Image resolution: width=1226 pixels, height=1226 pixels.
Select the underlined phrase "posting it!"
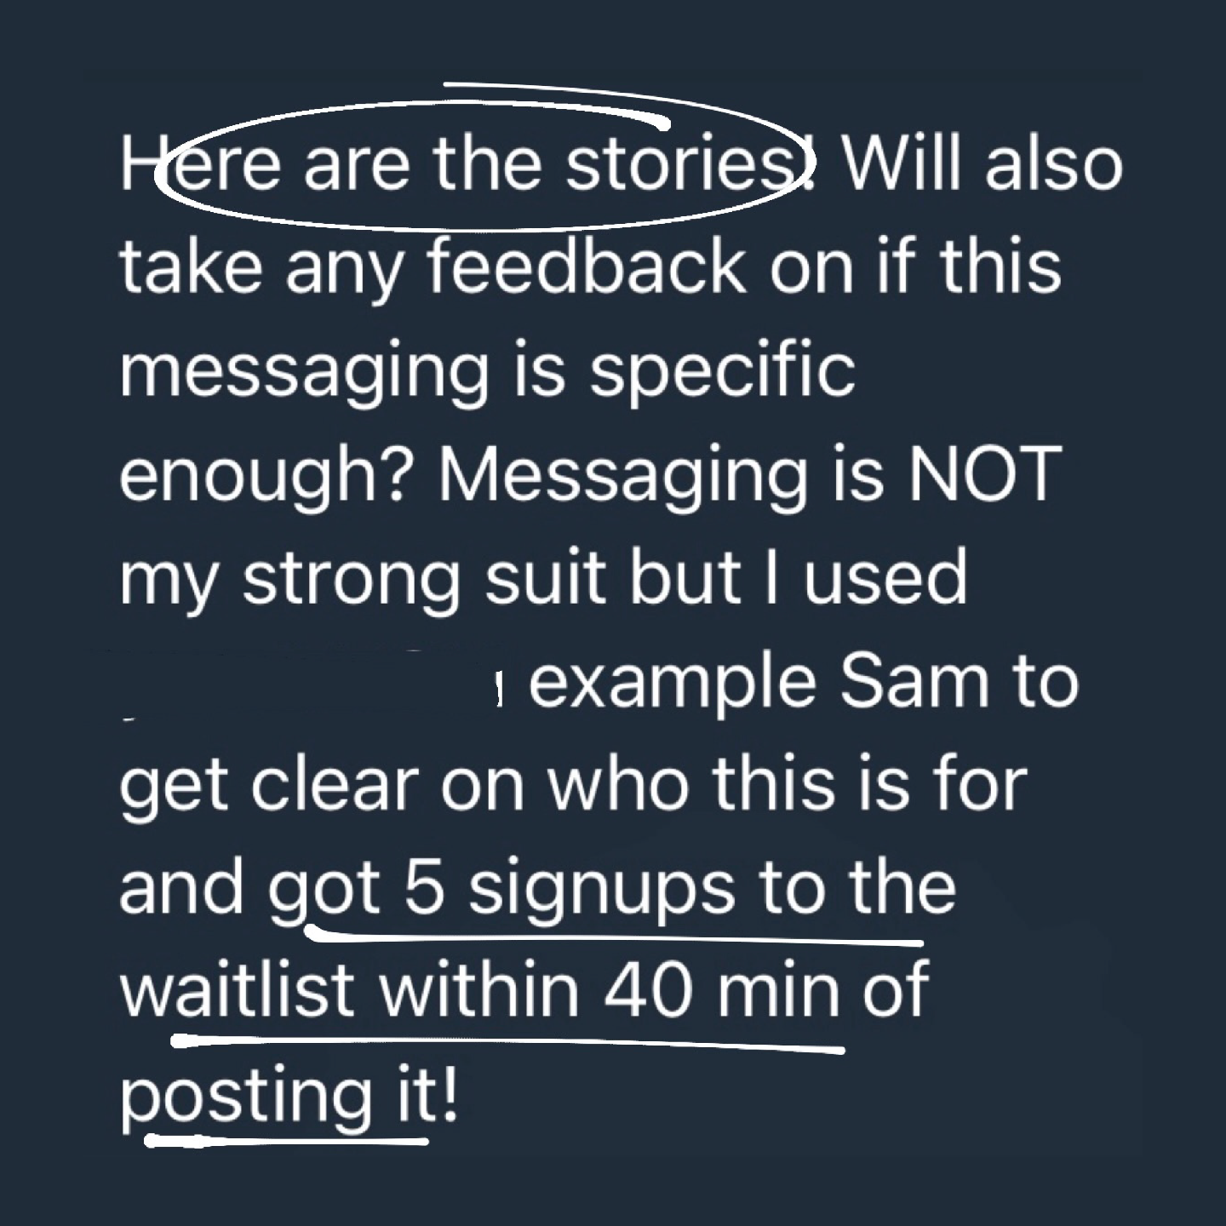tap(289, 1098)
